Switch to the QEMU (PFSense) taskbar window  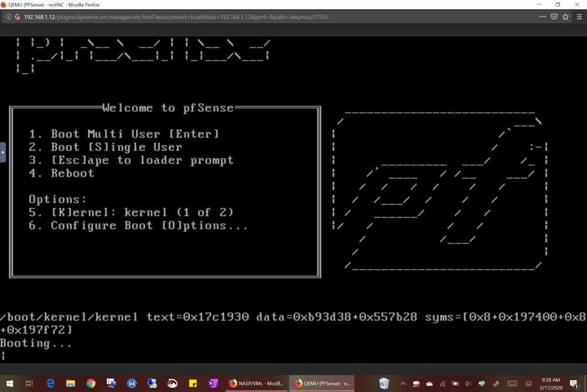(322, 383)
